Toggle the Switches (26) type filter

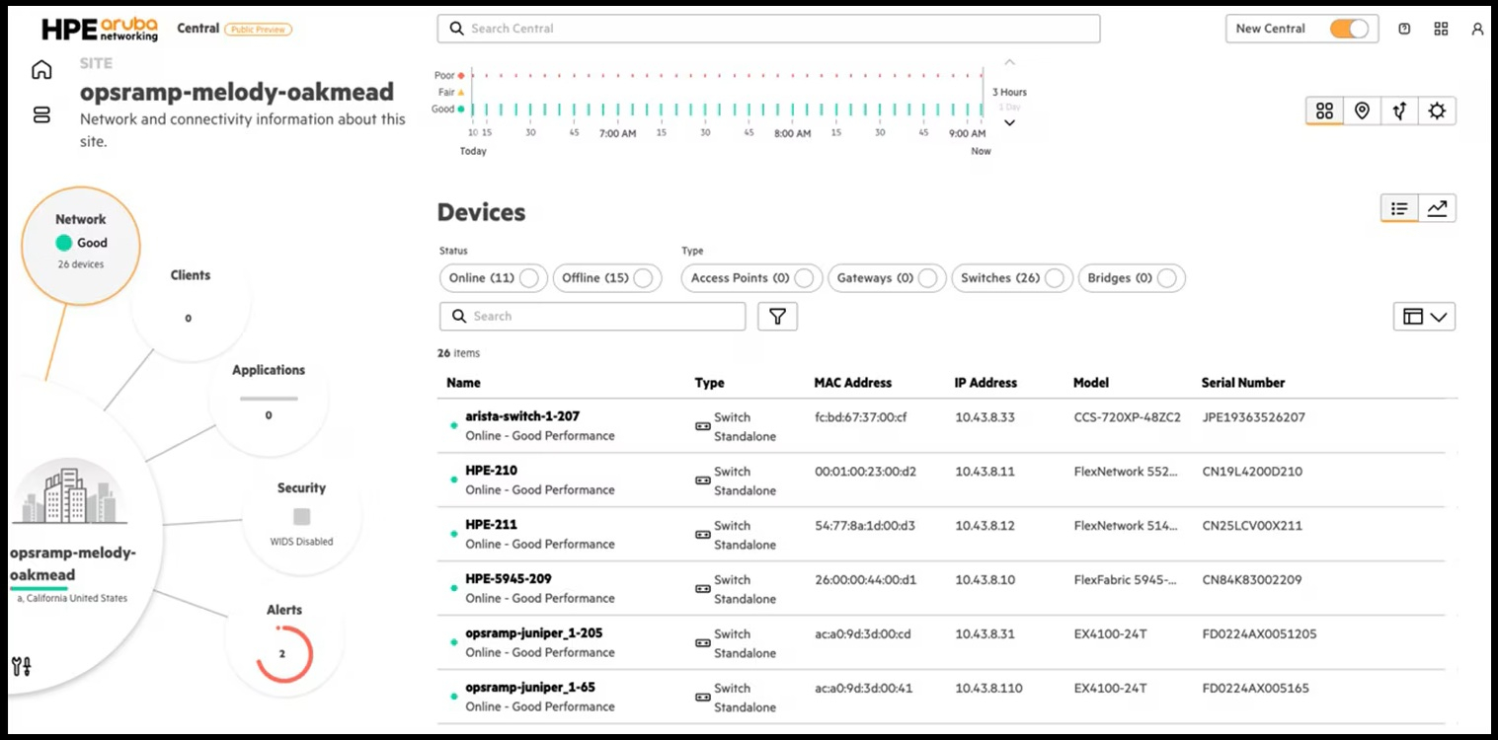pyautogui.click(x=1012, y=278)
